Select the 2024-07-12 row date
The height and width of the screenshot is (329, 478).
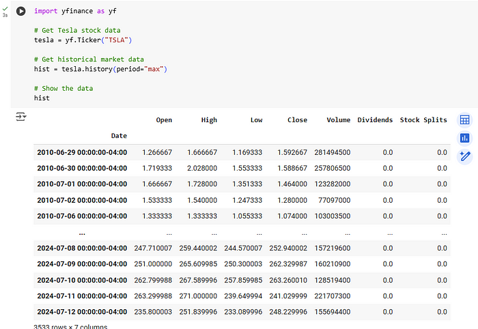82,312
